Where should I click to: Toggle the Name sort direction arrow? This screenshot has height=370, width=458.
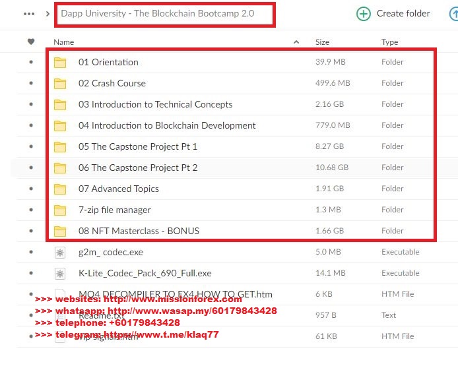(x=296, y=42)
